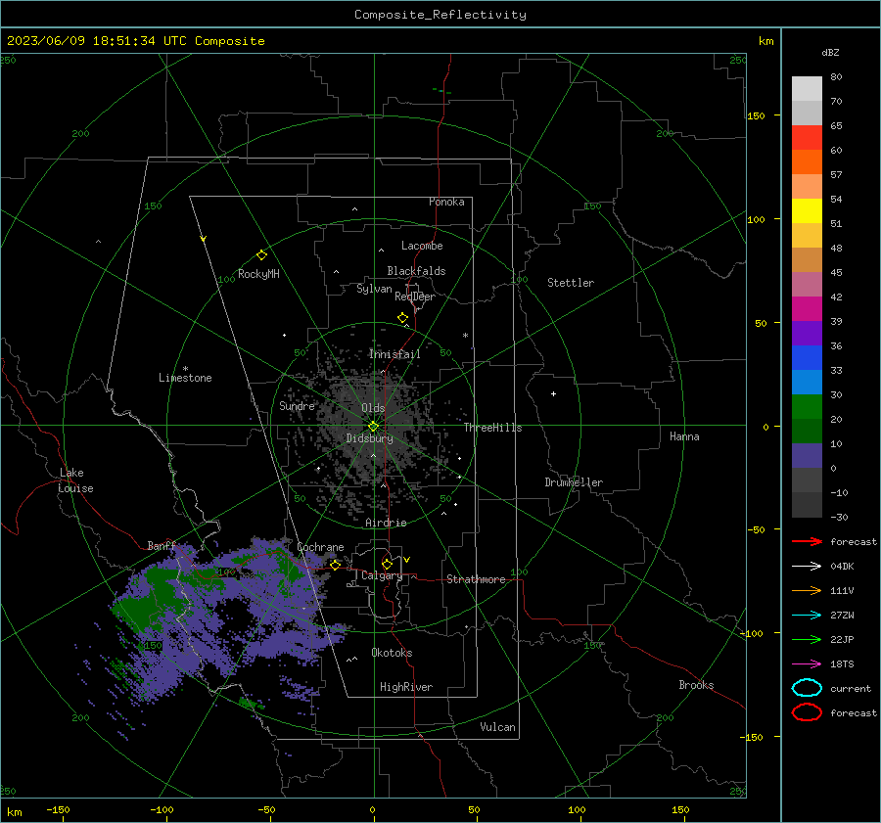Click the orange 111V arrow icon
This screenshot has width=881, height=823.
pos(807,590)
